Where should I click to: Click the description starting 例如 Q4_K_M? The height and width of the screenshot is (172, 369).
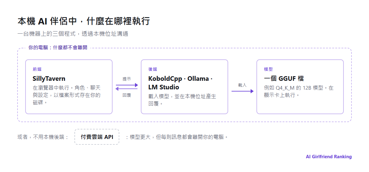tap(299, 91)
